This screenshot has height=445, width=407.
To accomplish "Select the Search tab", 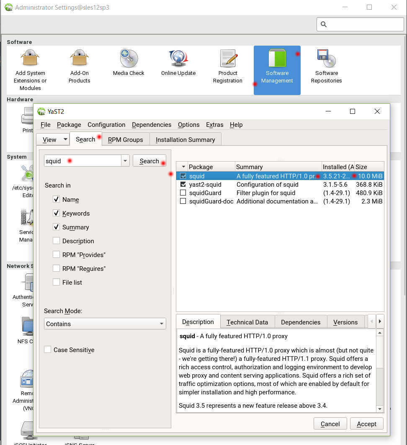I will pos(85,139).
